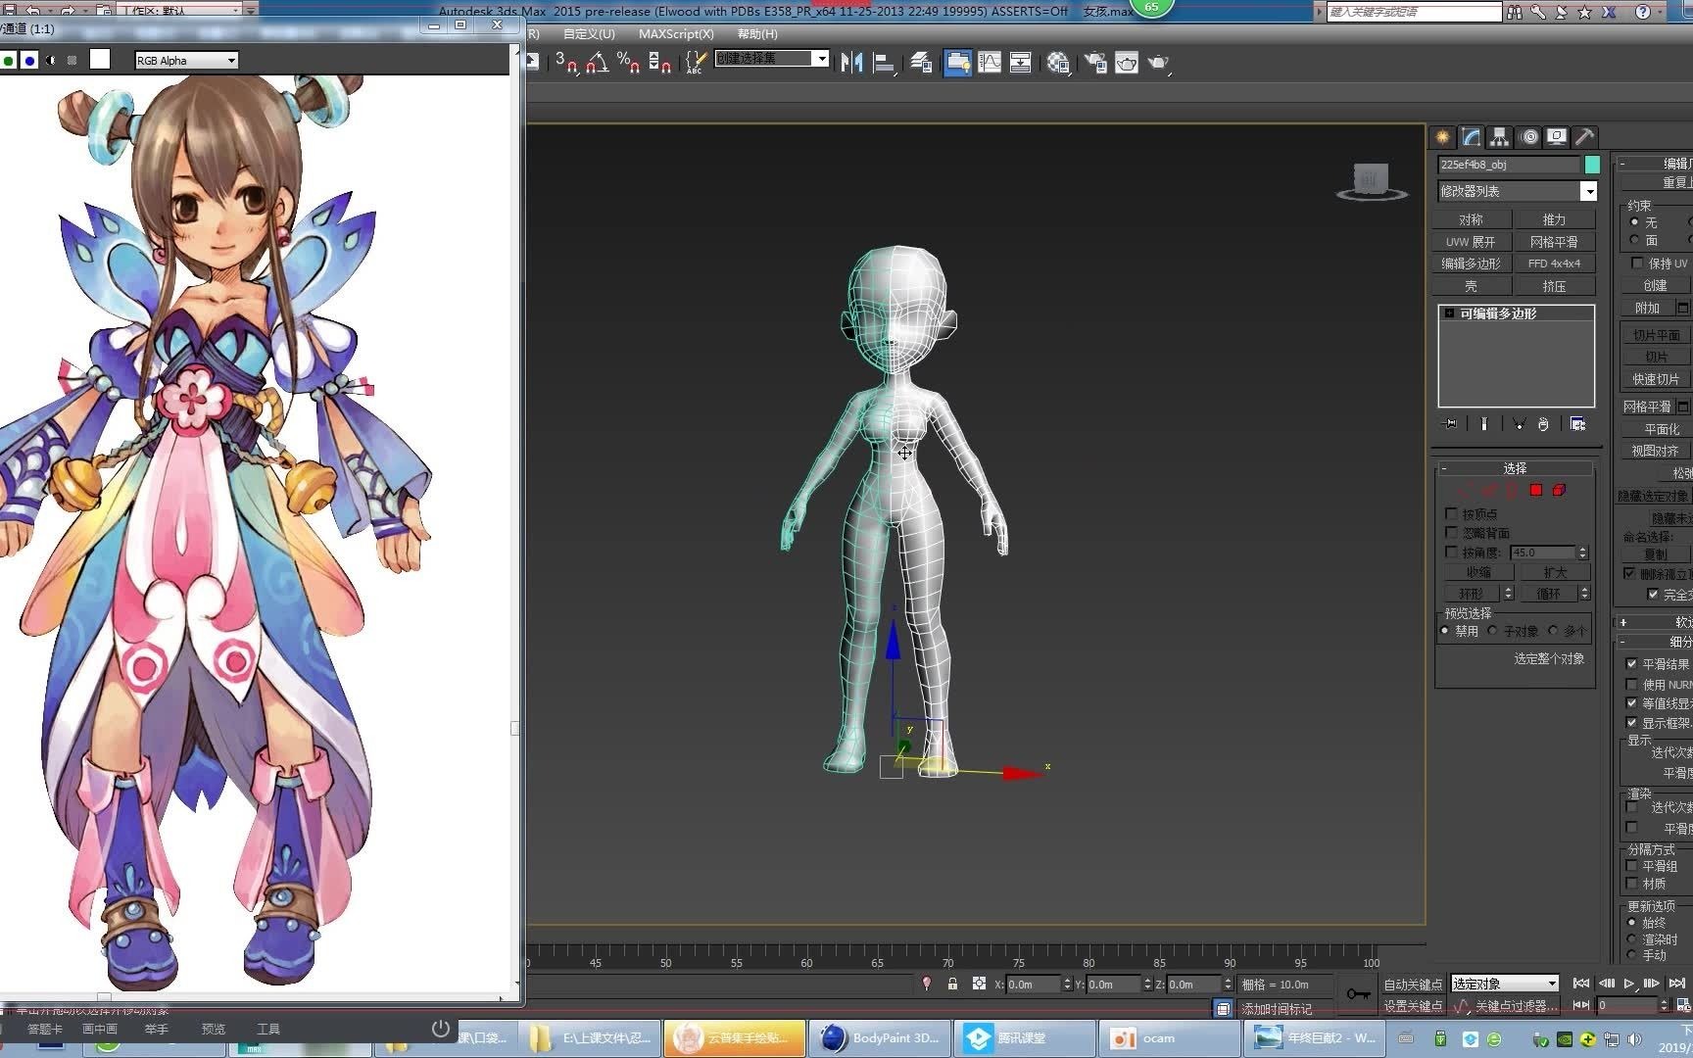Toggle the 3D Snaps tool
1693x1058 pixels.
coord(566,62)
